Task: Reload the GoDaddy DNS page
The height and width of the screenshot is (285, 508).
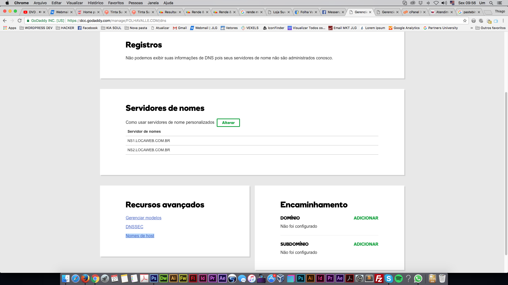Action: pos(20,21)
